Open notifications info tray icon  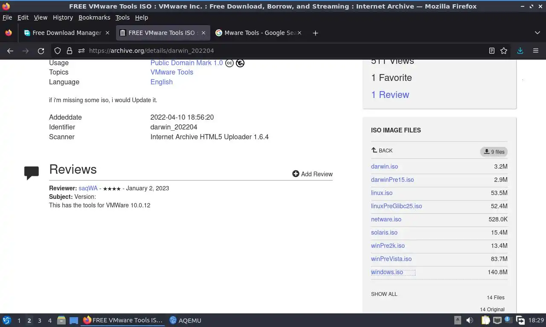508,319
